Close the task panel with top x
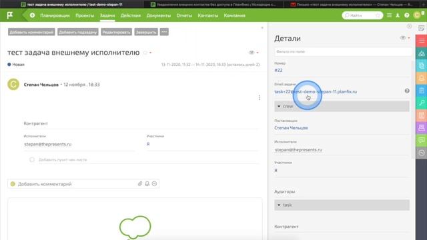Screen dimensions: 427x240 click(262, 28)
